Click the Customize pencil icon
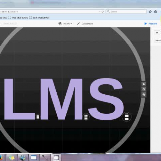Image resolution: width=161 pixels, height=161 pixels. point(79,24)
